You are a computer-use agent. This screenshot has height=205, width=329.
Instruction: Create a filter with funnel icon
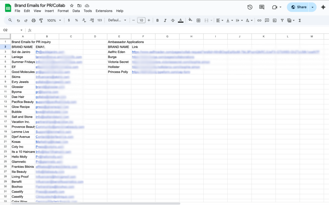coord(282,20)
